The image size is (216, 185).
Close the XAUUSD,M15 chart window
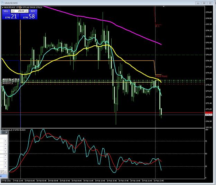[210, 3]
